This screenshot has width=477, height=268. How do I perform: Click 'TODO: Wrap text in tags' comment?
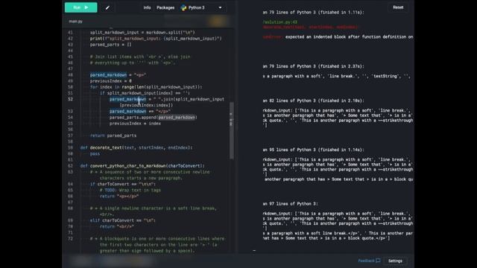pyautogui.click(x=130, y=191)
